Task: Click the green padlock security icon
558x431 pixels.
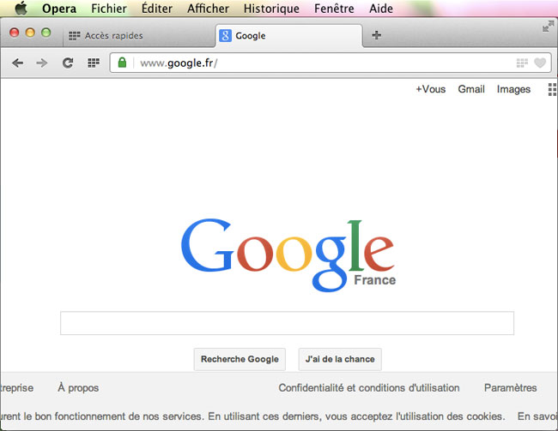Action: pyautogui.click(x=122, y=63)
